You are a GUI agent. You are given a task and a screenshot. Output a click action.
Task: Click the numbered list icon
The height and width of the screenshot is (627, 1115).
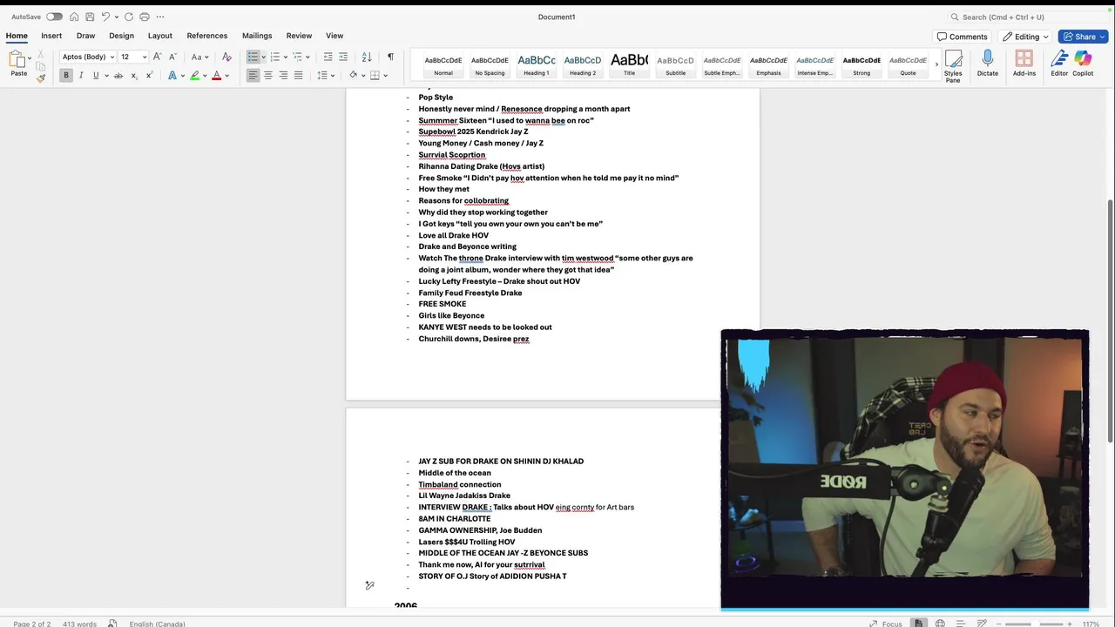pos(274,57)
